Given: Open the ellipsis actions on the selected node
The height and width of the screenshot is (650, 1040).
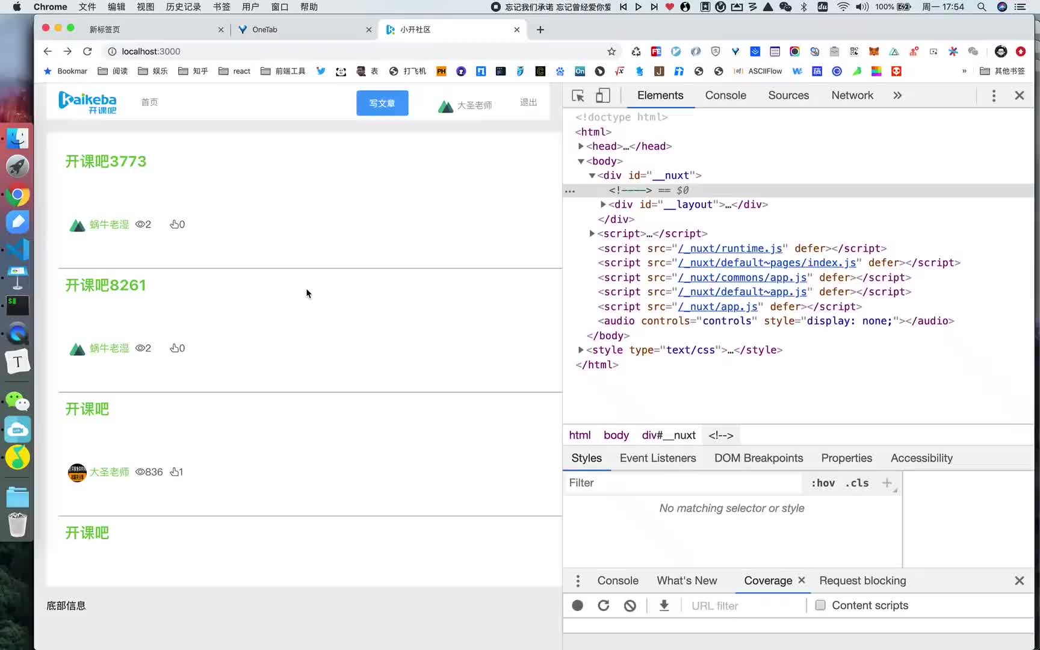Looking at the screenshot, I should [570, 191].
